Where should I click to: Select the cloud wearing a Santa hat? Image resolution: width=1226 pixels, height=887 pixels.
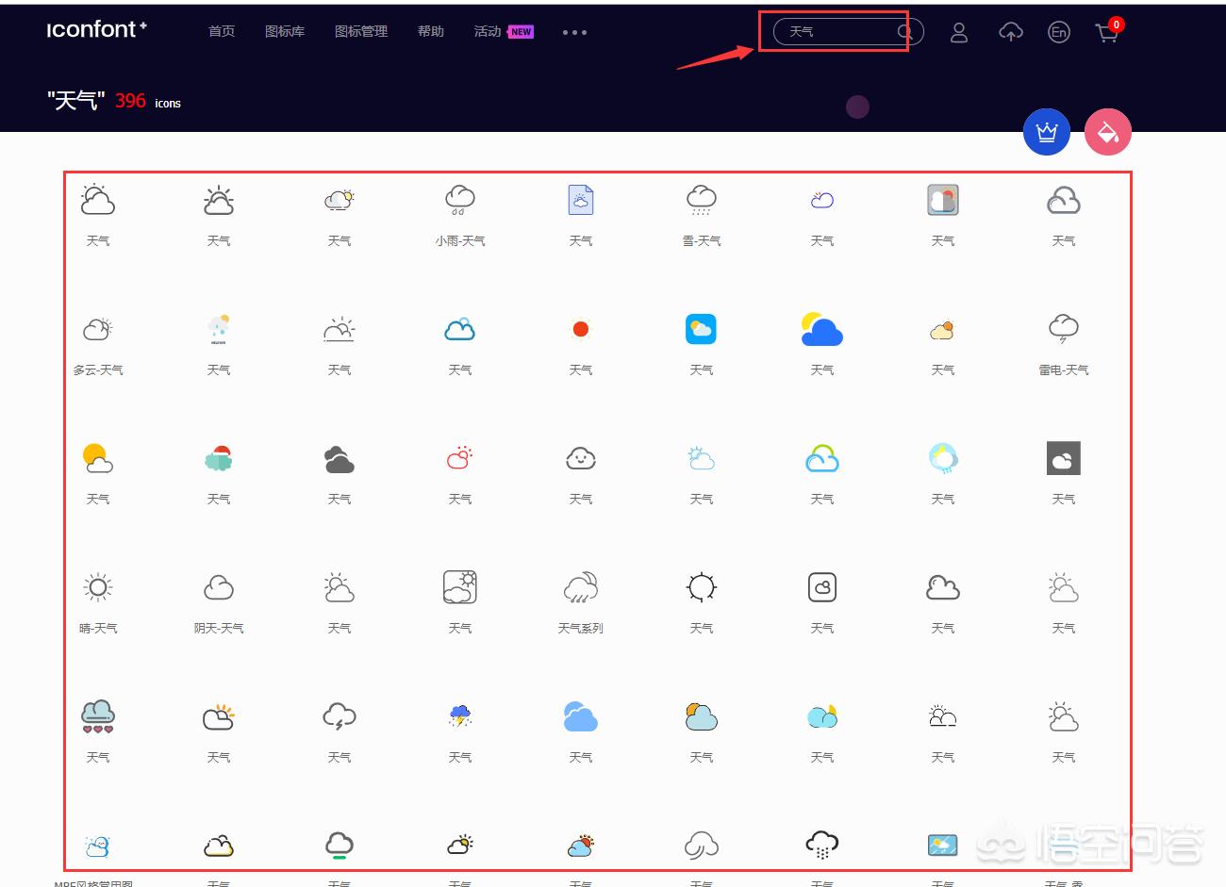(x=219, y=458)
